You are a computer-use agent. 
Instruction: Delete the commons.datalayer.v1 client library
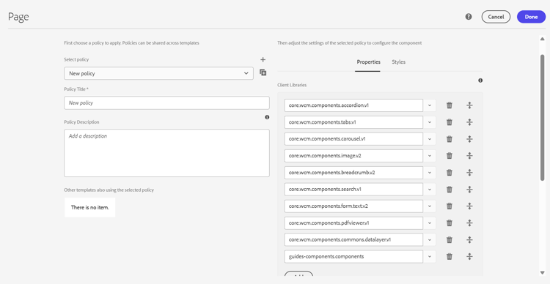point(450,239)
